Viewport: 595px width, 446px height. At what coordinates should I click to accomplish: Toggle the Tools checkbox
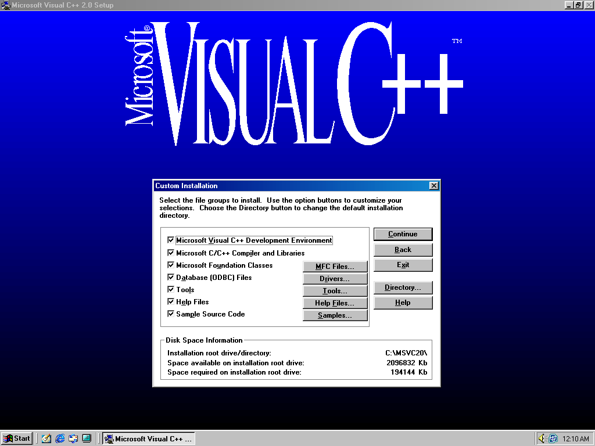coord(171,289)
